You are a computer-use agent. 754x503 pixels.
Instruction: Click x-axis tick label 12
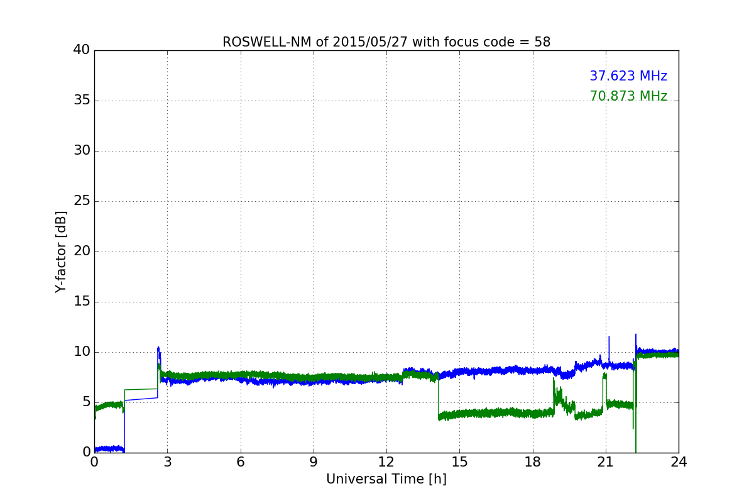(386, 462)
